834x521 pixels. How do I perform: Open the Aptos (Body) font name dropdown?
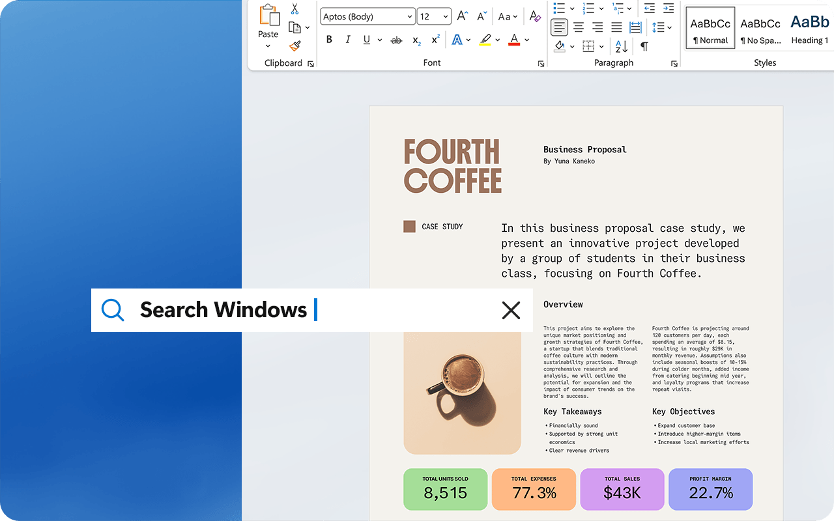click(x=410, y=17)
